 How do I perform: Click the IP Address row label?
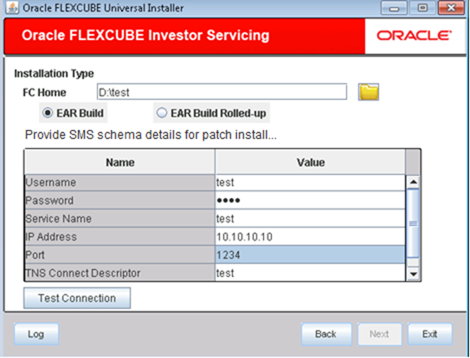(120, 237)
